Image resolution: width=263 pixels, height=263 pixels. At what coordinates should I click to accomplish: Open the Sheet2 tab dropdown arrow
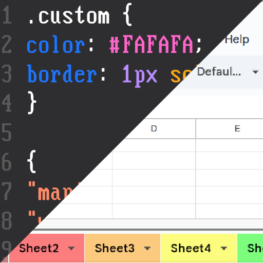(71, 248)
